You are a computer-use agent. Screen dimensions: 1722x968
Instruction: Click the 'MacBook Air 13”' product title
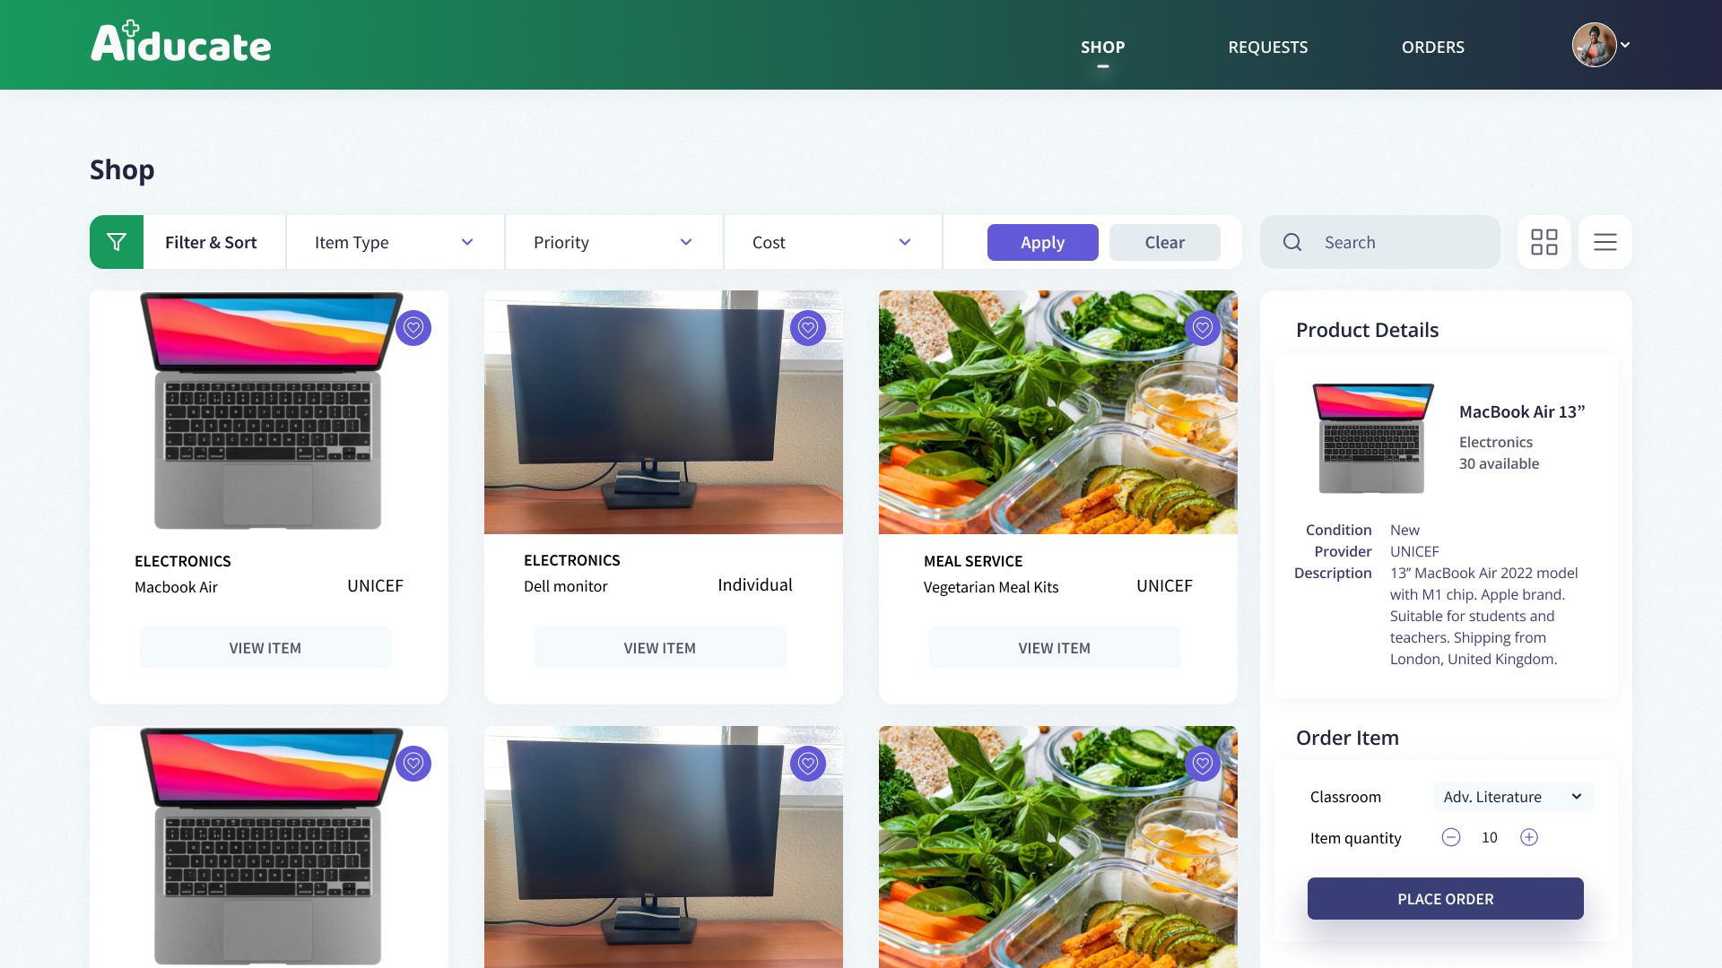pos(1522,411)
